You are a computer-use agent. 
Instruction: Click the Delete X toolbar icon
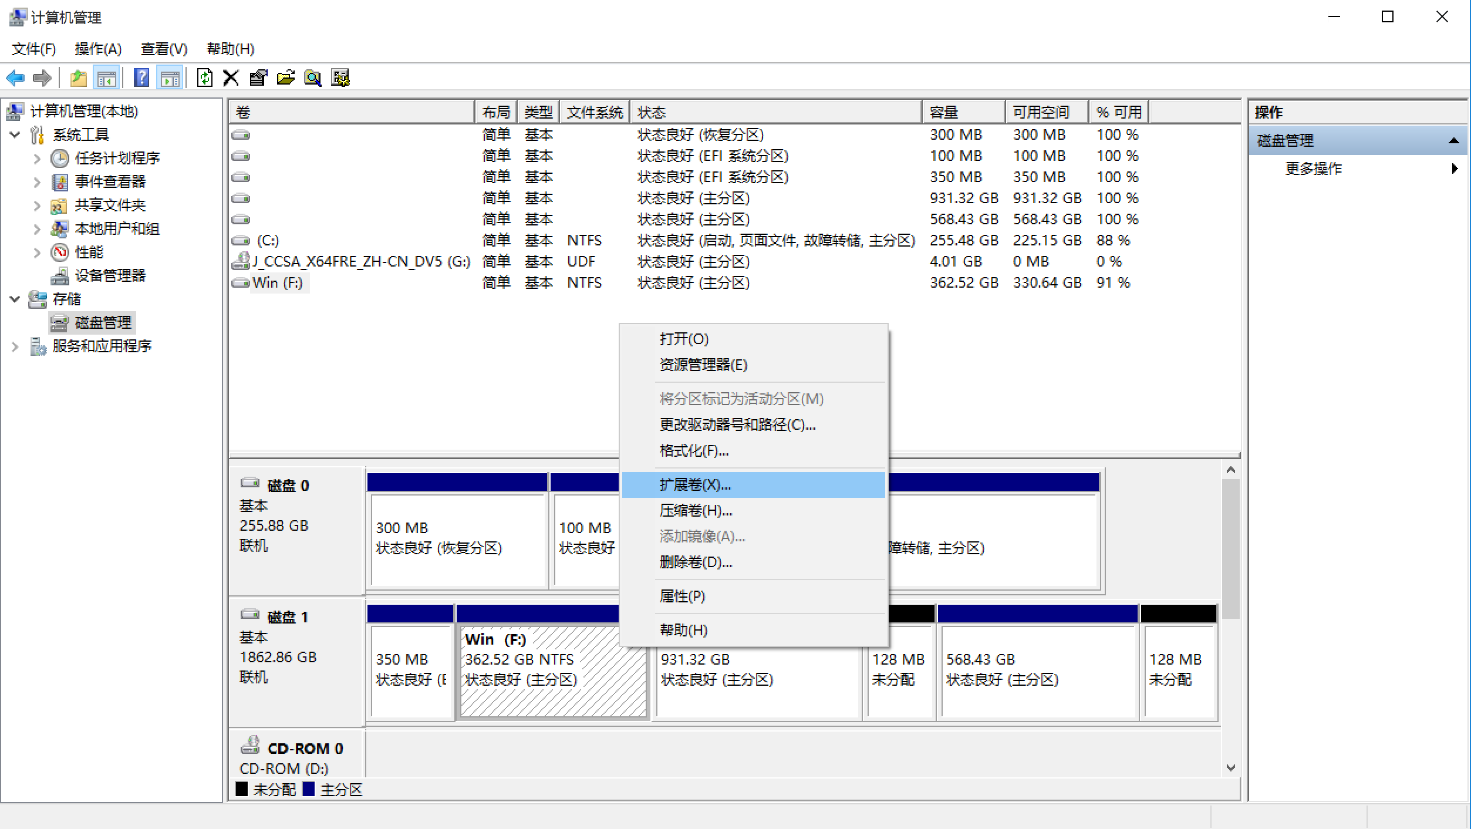231,77
